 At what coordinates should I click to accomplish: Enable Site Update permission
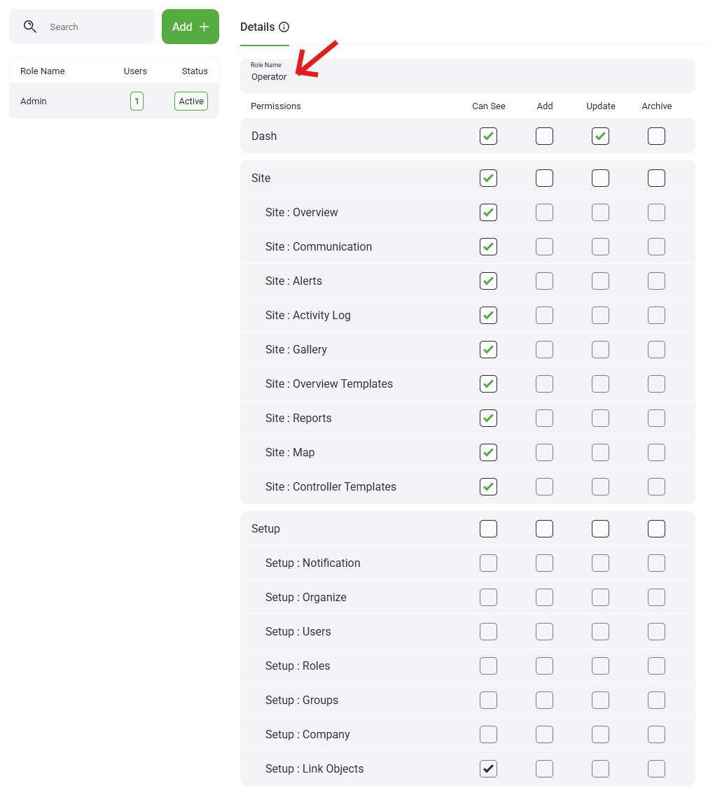click(x=600, y=178)
